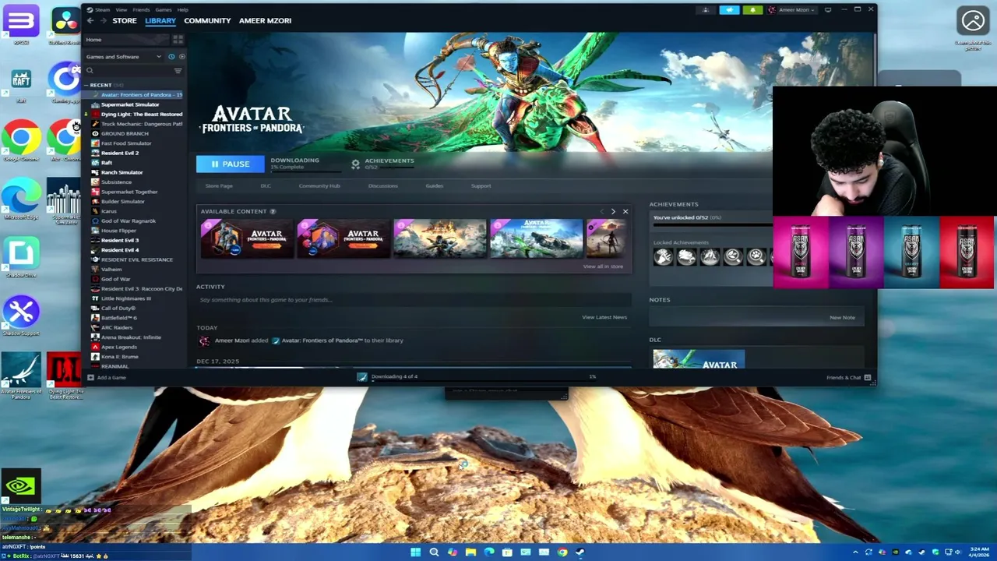Switch to the STORE tab

click(x=125, y=21)
